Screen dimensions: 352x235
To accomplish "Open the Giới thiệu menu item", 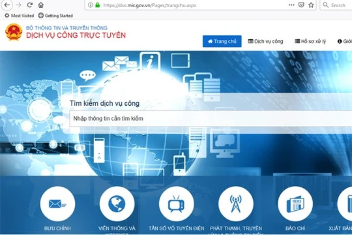I will point(345,41).
